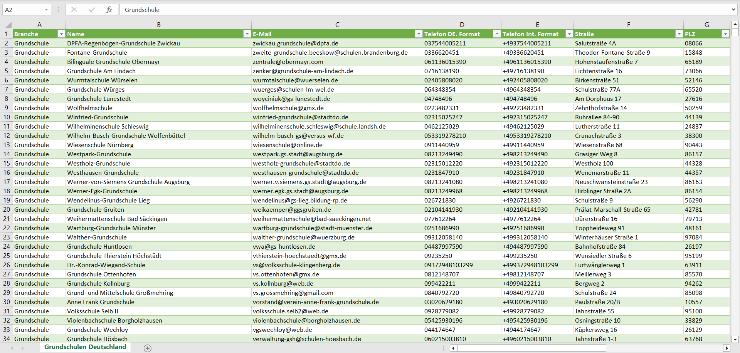Click previous sheet navigation arrow

tap(12, 348)
